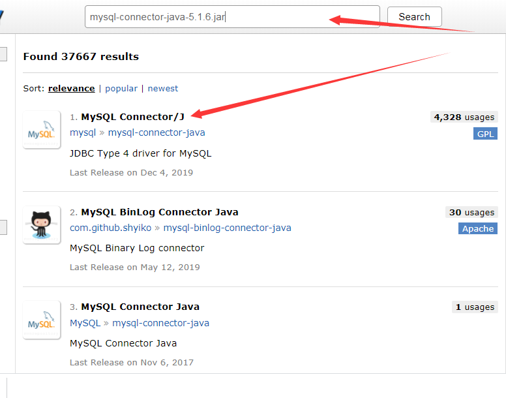
Task: Sort results by newest
Action: point(163,89)
